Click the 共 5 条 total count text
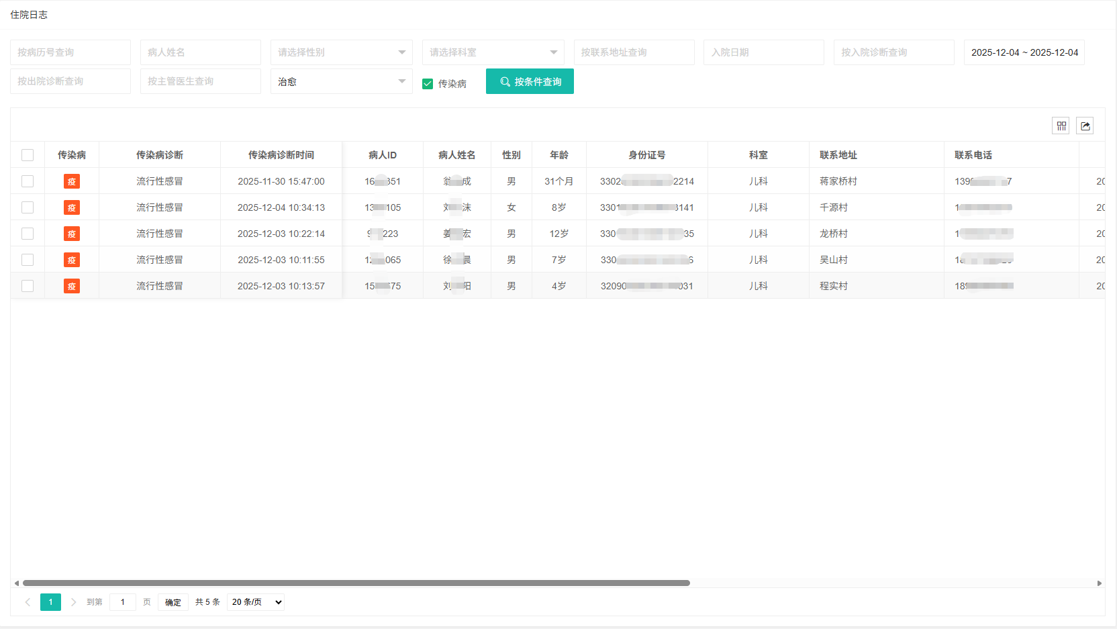The image size is (1117, 629). pos(207,602)
